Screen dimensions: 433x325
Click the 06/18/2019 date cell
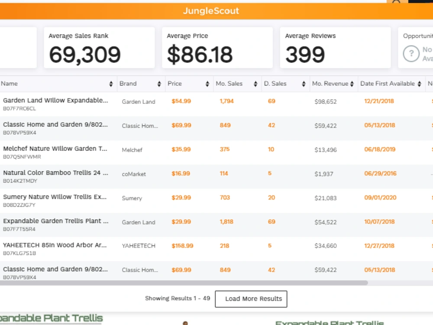[380, 149]
